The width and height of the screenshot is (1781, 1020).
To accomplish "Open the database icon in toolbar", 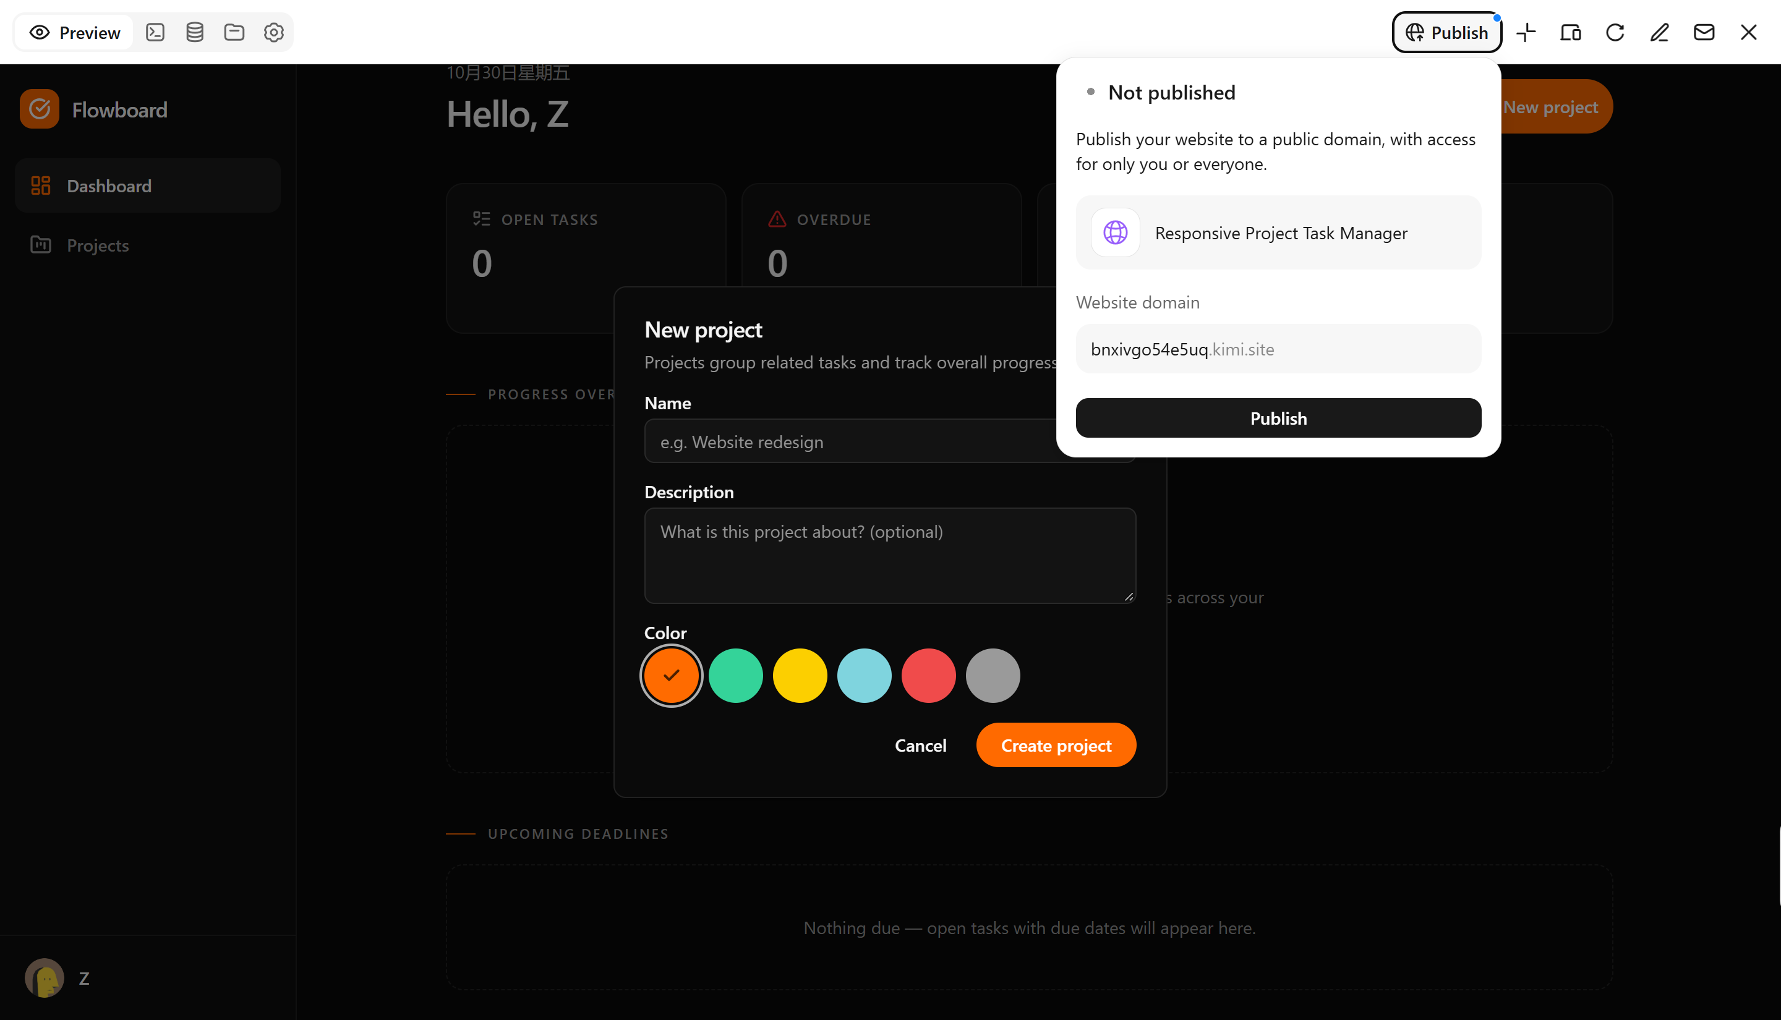I will [x=195, y=32].
